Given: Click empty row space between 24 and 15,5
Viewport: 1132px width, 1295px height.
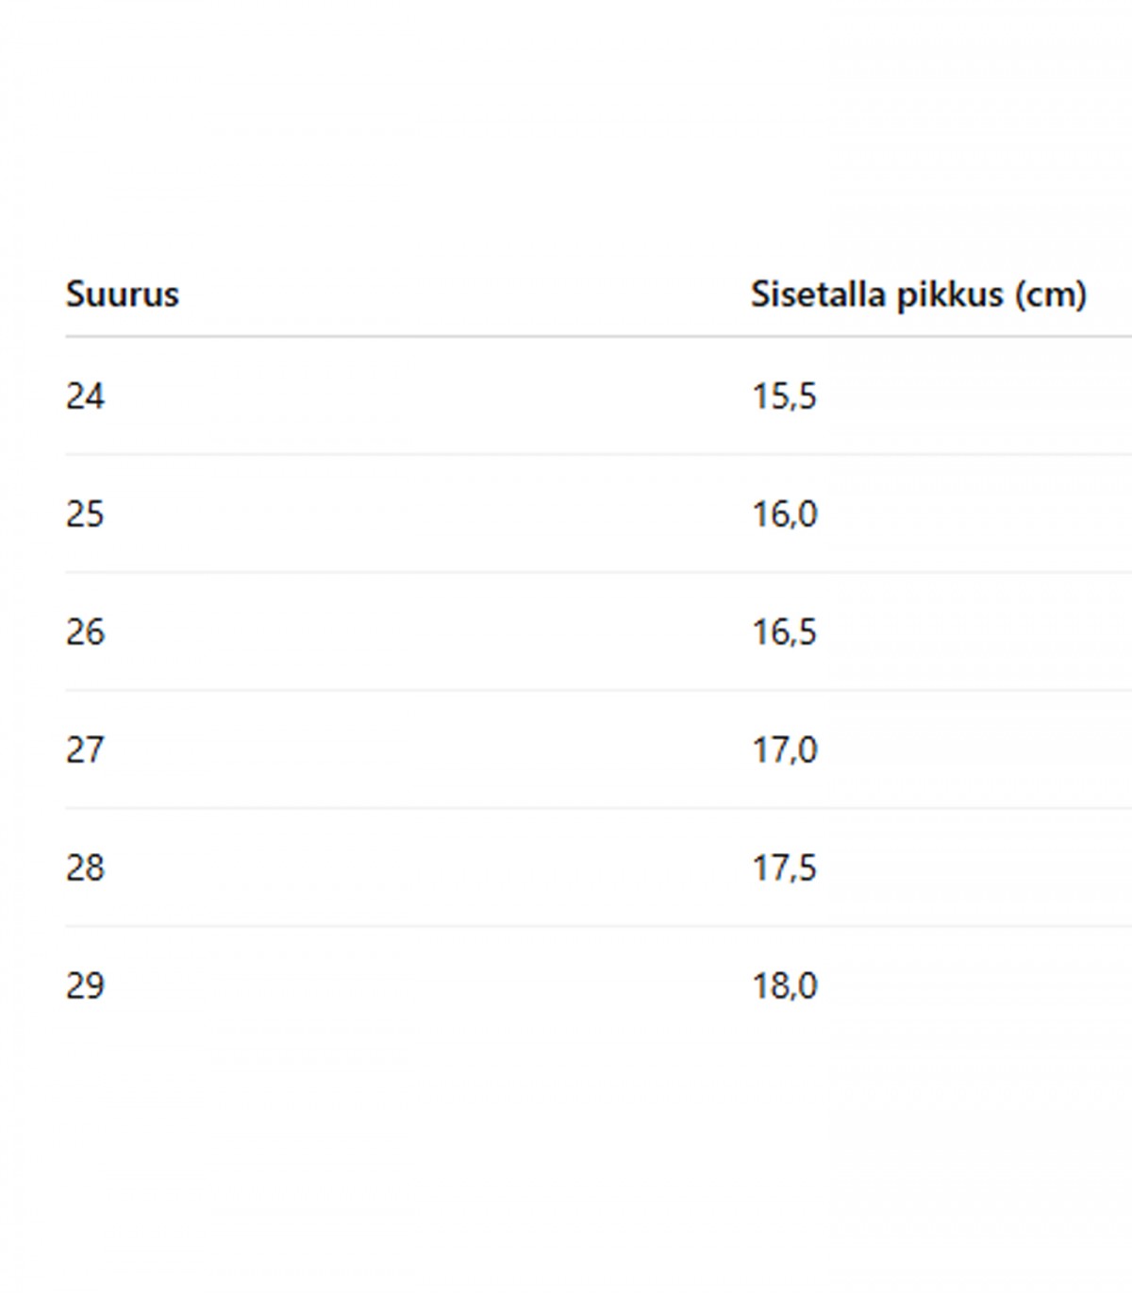Looking at the screenshot, I should [x=427, y=395].
